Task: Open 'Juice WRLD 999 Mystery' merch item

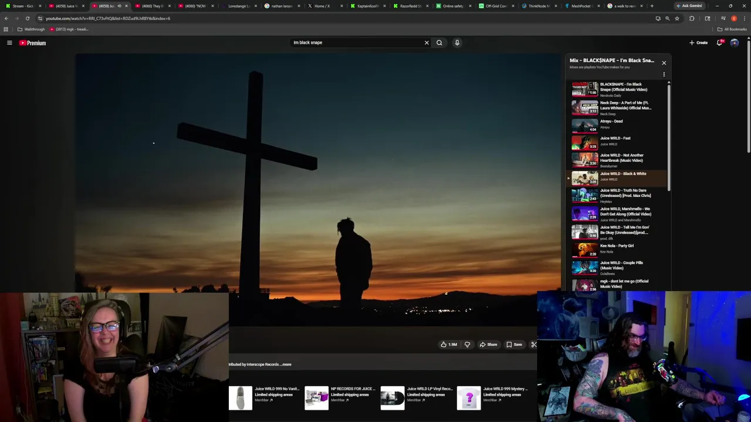Action: pyautogui.click(x=493, y=397)
